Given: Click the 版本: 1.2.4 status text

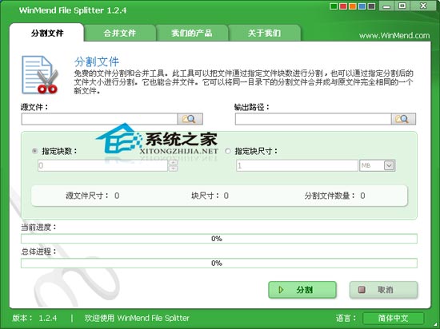Looking at the screenshot, I should click(x=34, y=318).
